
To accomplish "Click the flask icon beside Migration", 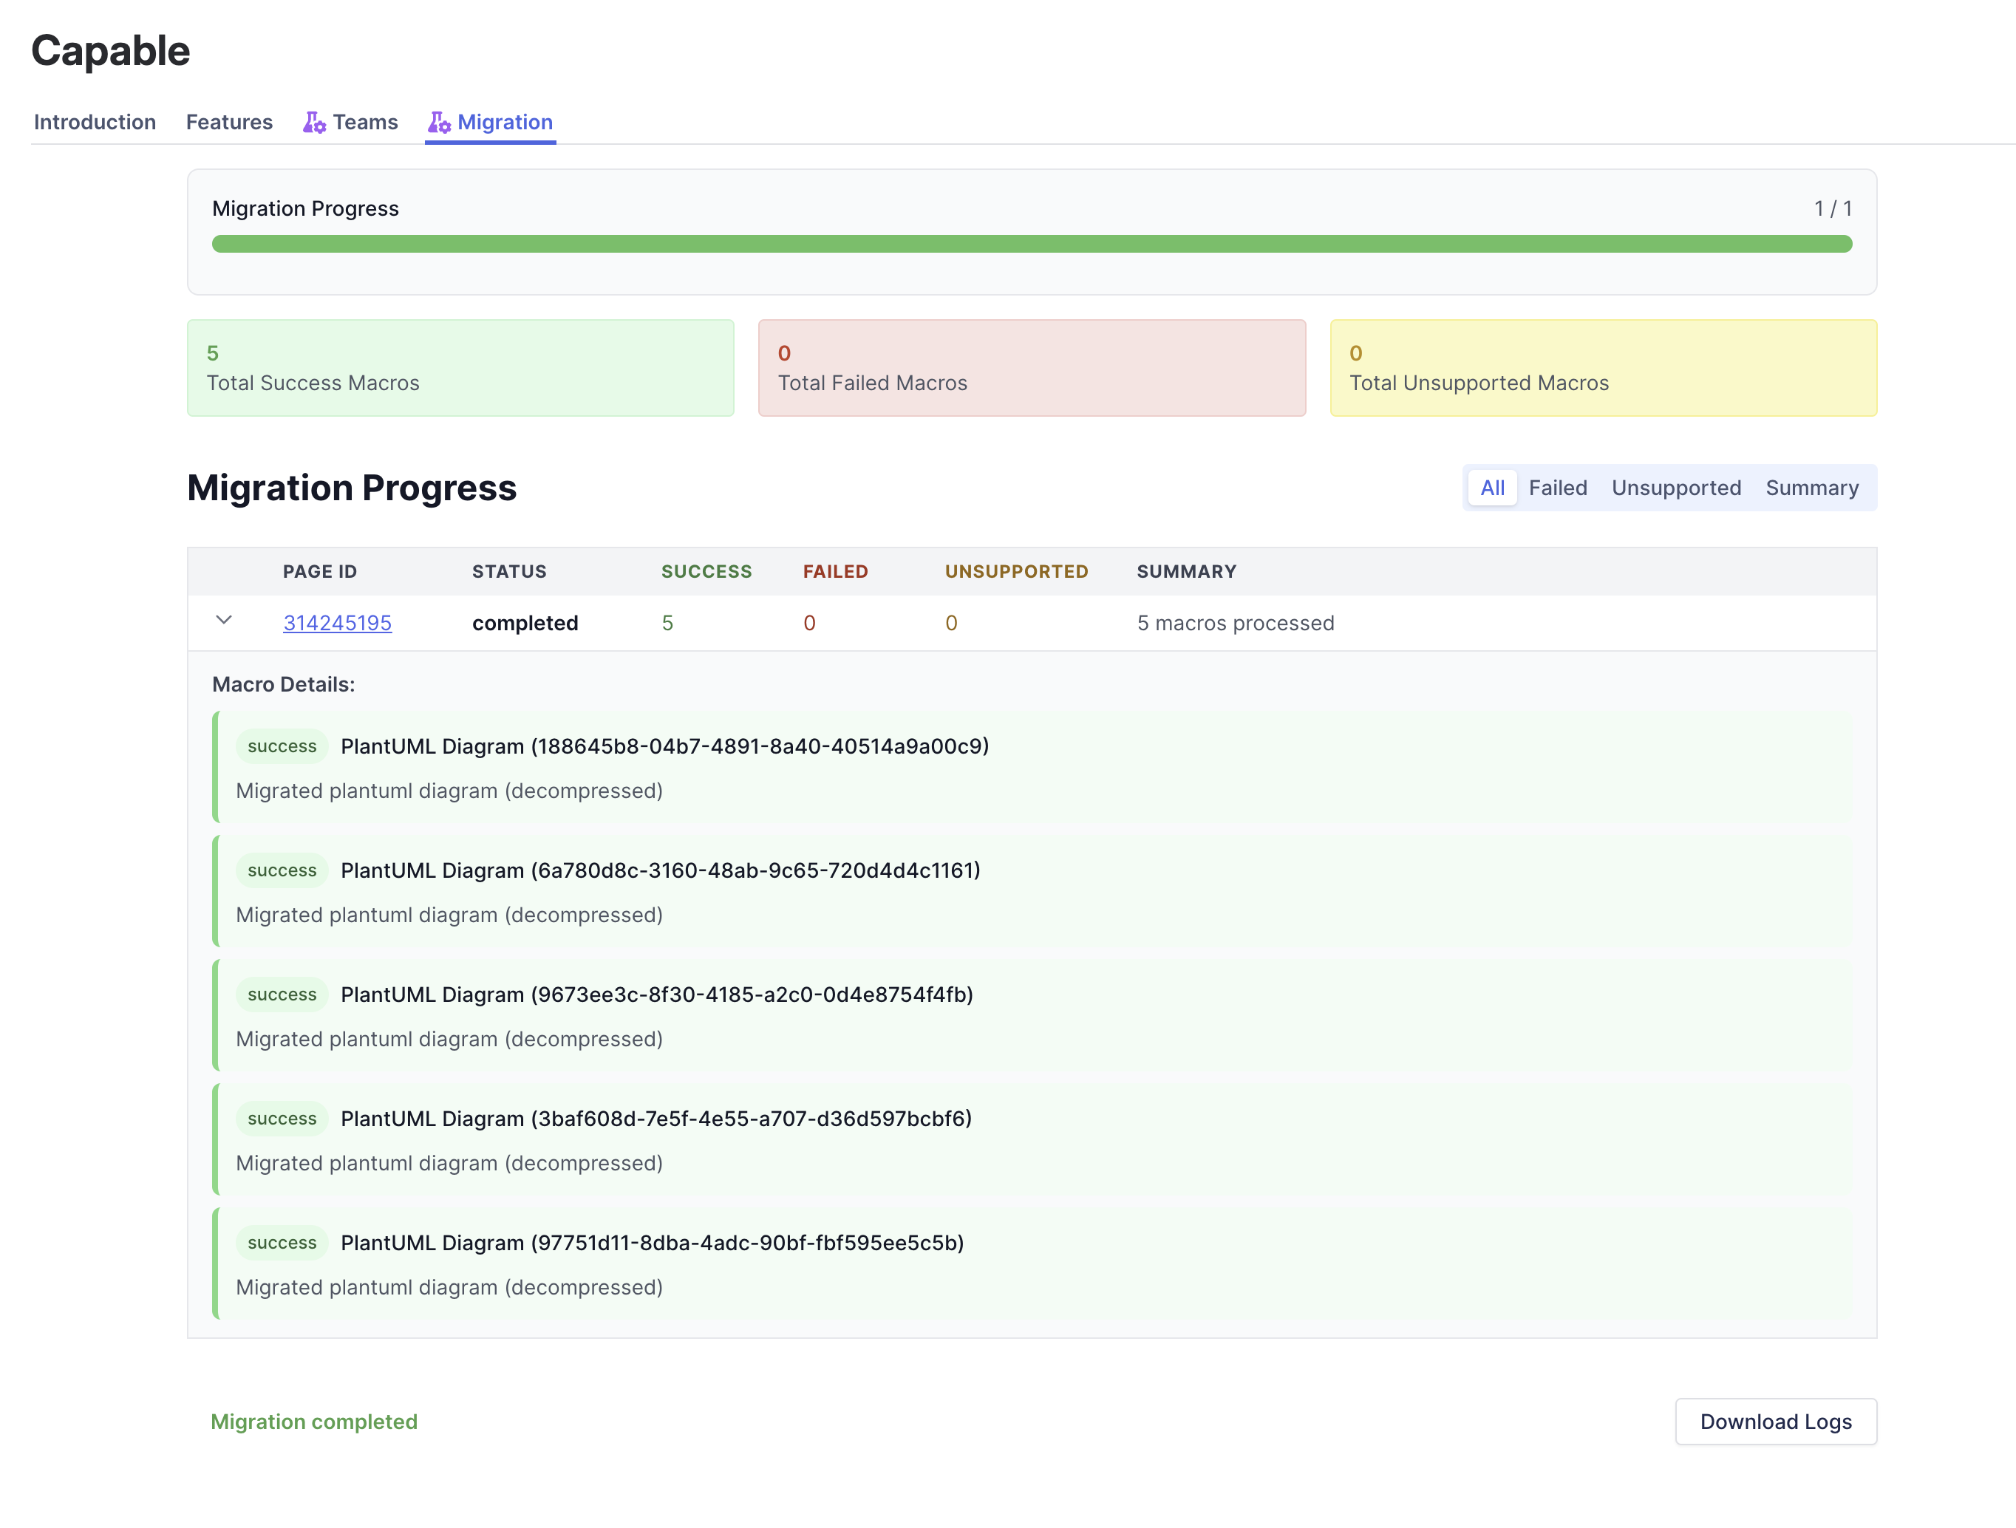I will tap(439, 121).
